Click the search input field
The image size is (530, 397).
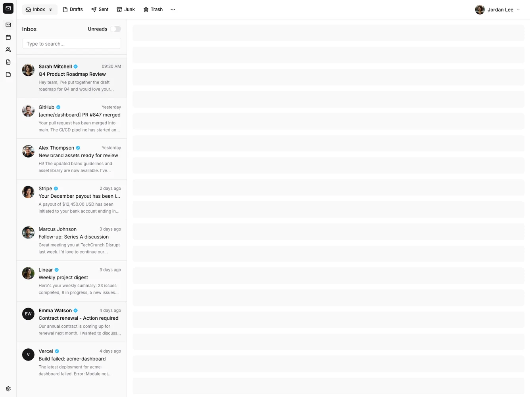click(x=71, y=44)
